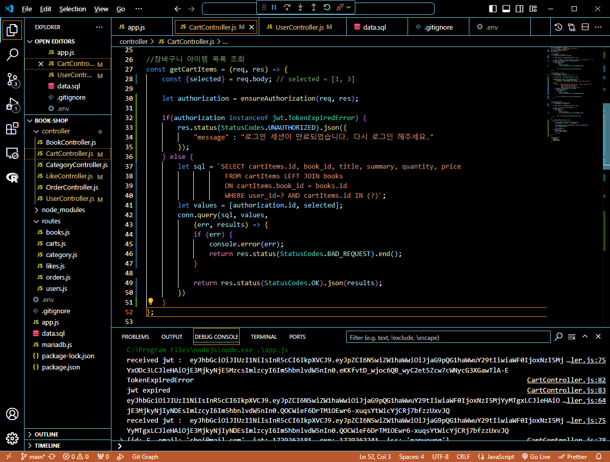Click the lightbulb code action on line 51

coord(150,302)
